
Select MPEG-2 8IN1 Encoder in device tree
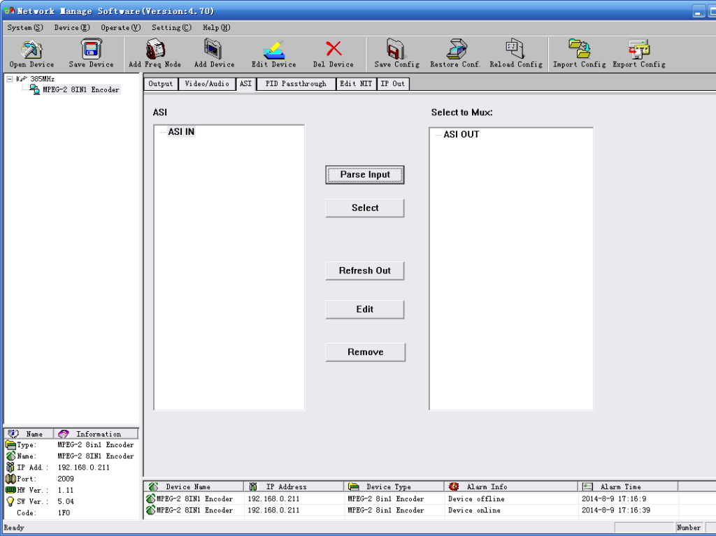81,90
